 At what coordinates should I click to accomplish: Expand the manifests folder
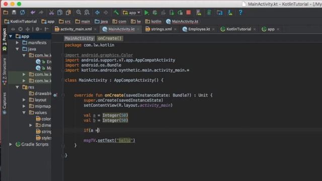[x=18, y=43]
